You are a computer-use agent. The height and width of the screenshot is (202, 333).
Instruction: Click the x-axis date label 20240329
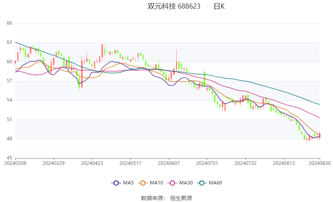tap(54, 163)
